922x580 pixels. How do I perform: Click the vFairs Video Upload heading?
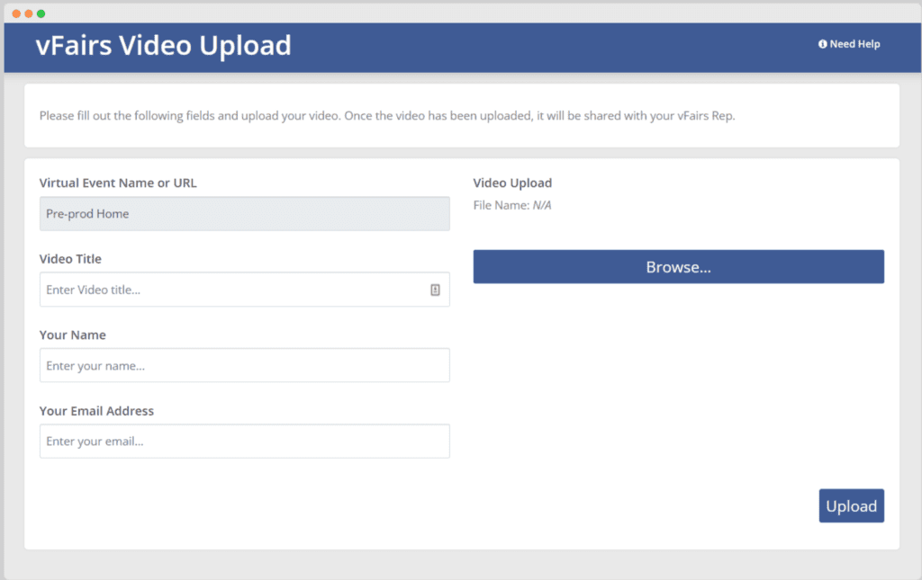(x=164, y=45)
